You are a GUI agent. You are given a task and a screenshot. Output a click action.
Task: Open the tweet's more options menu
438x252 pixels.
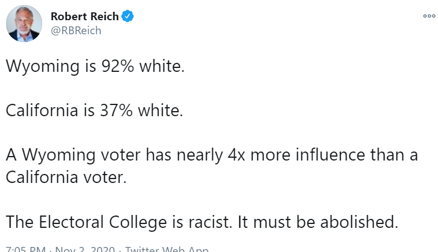[429, 16]
